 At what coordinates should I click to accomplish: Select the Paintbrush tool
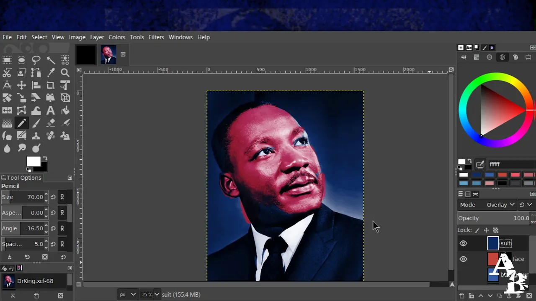pyautogui.click(x=36, y=123)
